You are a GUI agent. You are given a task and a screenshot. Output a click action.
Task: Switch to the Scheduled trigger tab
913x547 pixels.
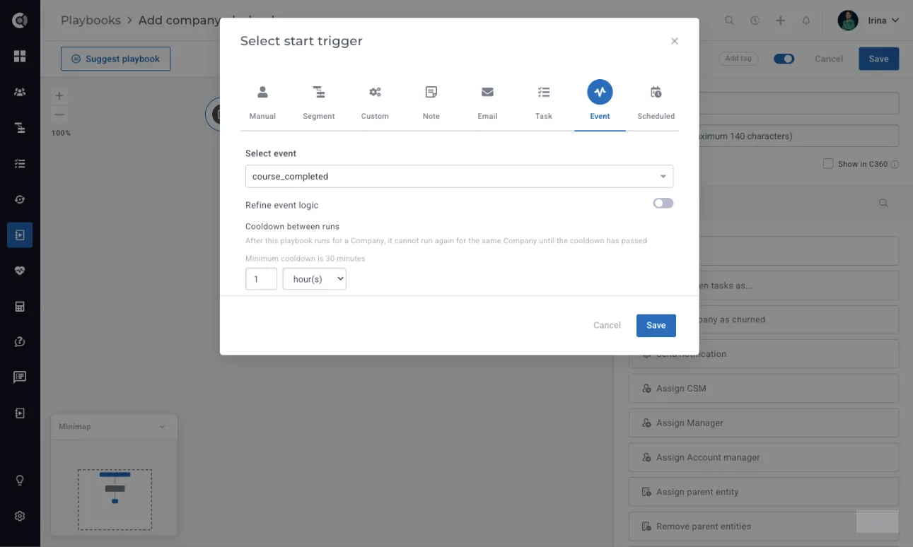coord(656,102)
